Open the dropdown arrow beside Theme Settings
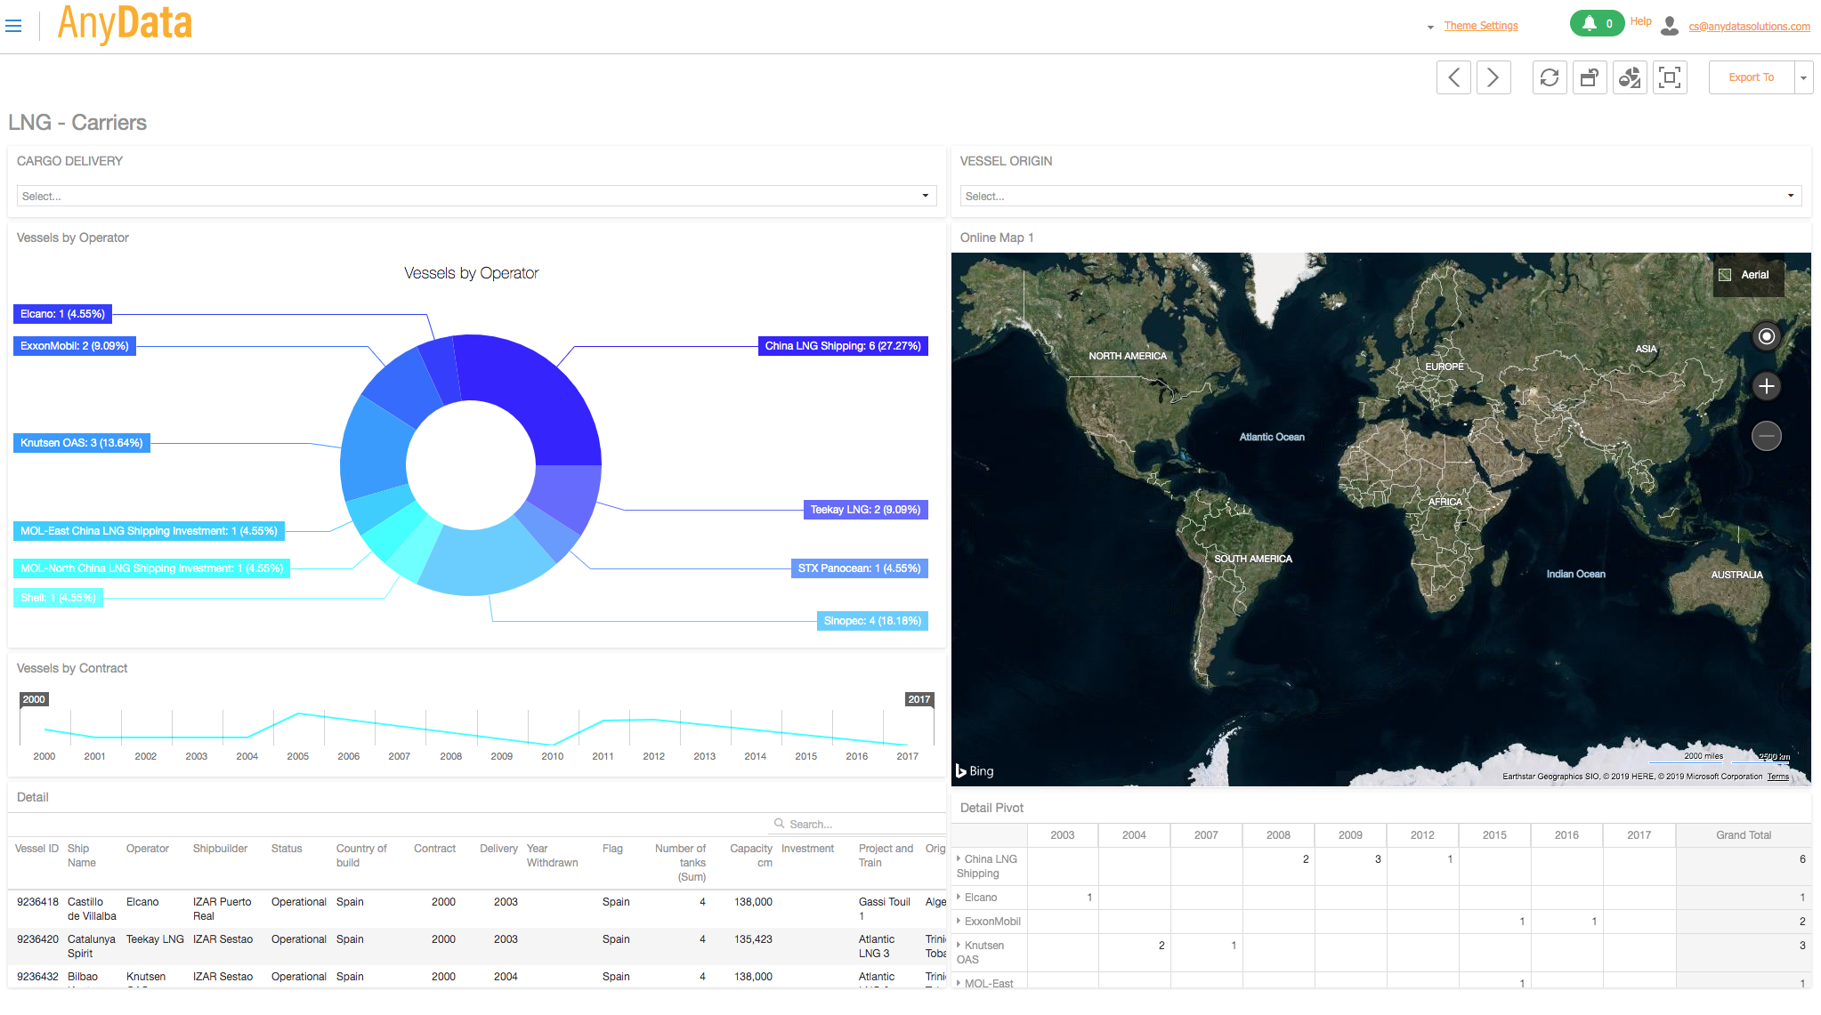The width and height of the screenshot is (1821, 1015). tap(1430, 28)
